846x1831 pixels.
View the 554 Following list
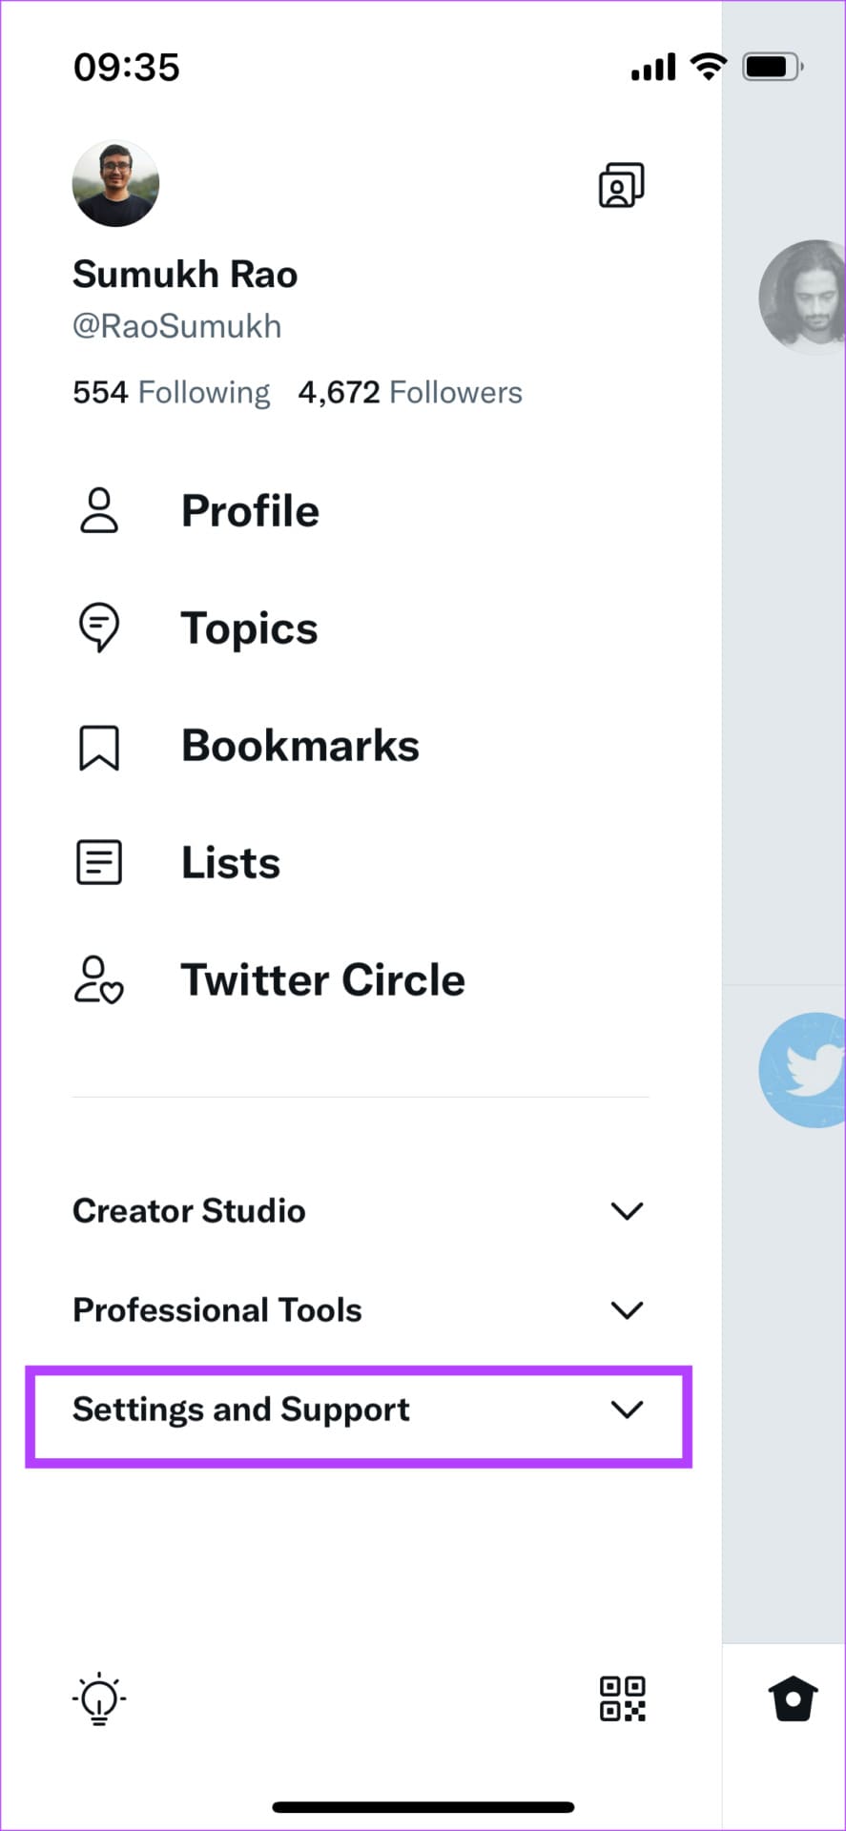pos(172,392)
